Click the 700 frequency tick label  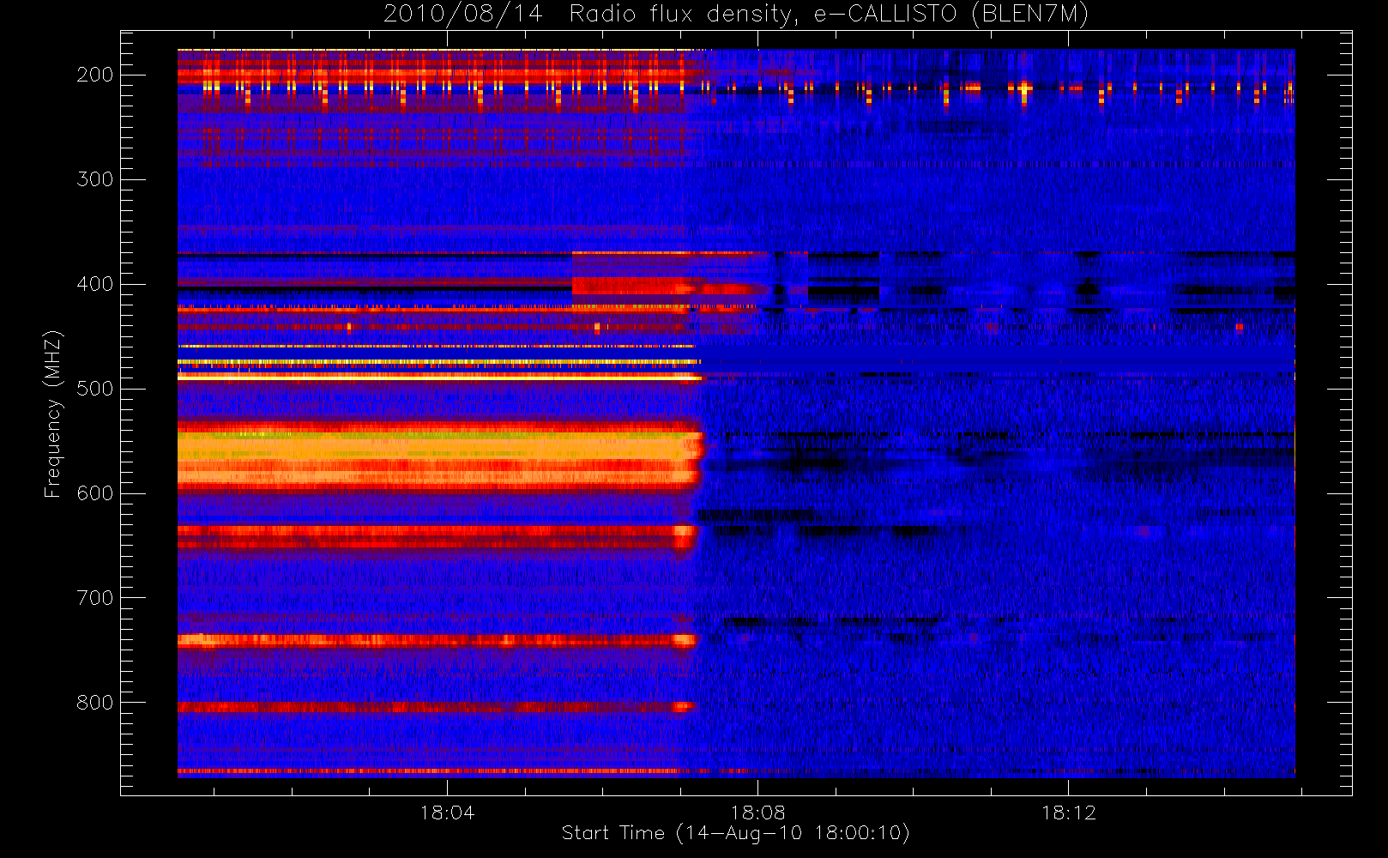click(94, 598)
